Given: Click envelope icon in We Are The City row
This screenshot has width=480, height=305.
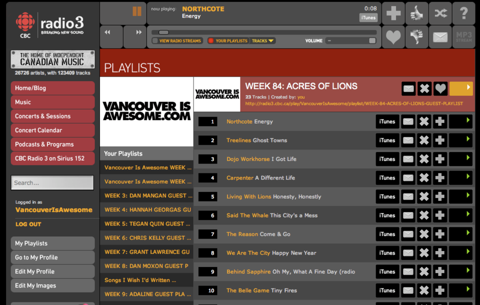Looking at the screenshot, I should pyautogui.click(x=408, y=253).
